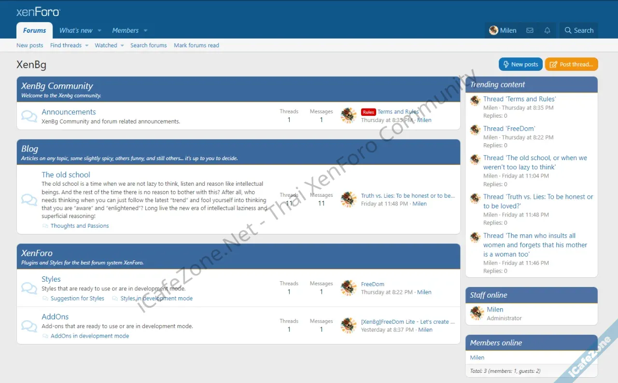The width and height of the screenshot is (618, 383).
Task: Open the alerts bell icon
Action: pyautogui.click(x=547, y=30)
